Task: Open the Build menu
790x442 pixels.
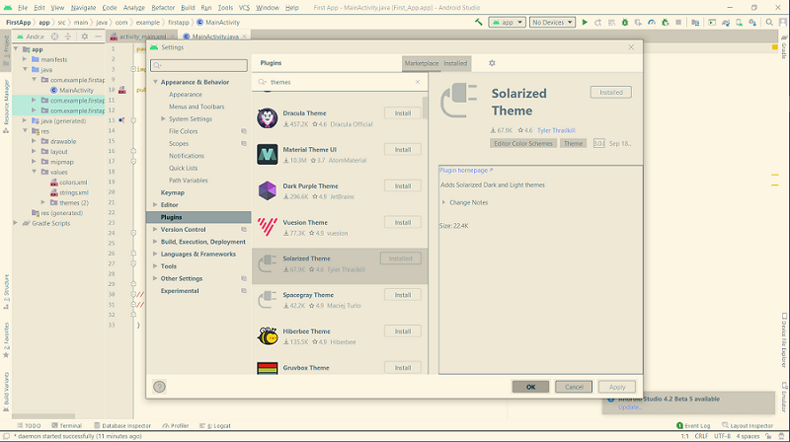Action: click(188, 8)
